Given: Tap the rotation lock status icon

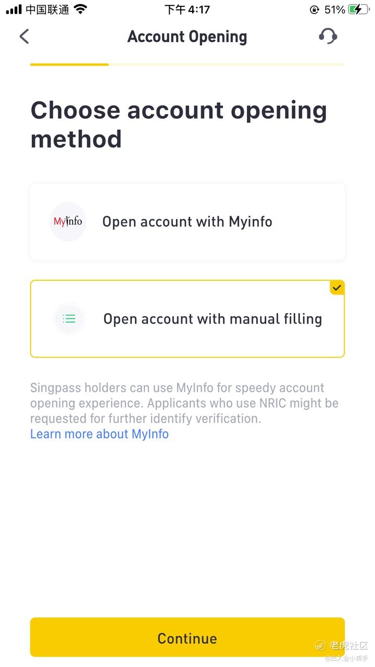Looking at the screenshot, I should coord(314,9).
